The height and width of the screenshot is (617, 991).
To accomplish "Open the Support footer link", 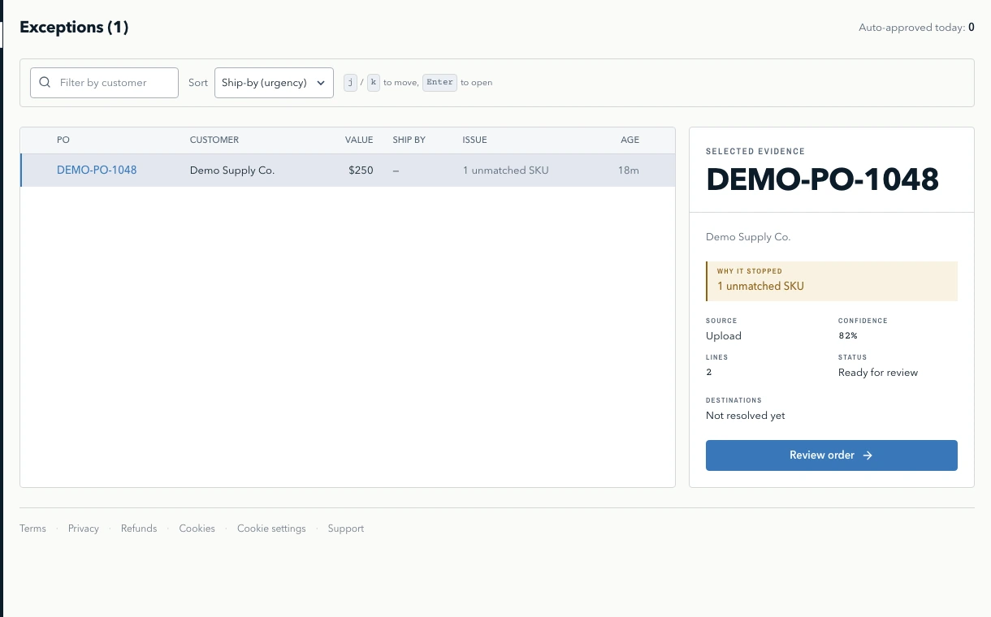I will tap(346, 529).
